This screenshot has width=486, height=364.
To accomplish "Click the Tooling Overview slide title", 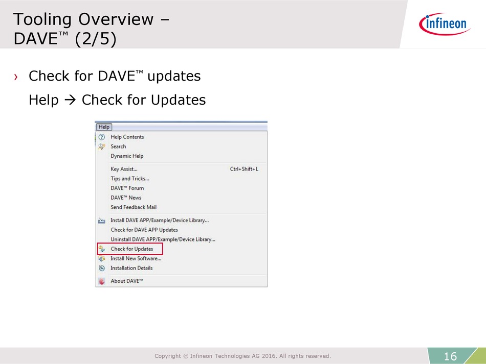I will coord(92,29).
